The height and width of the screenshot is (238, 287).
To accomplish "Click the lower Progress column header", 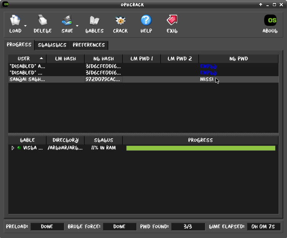I will [x=200, y=140].
